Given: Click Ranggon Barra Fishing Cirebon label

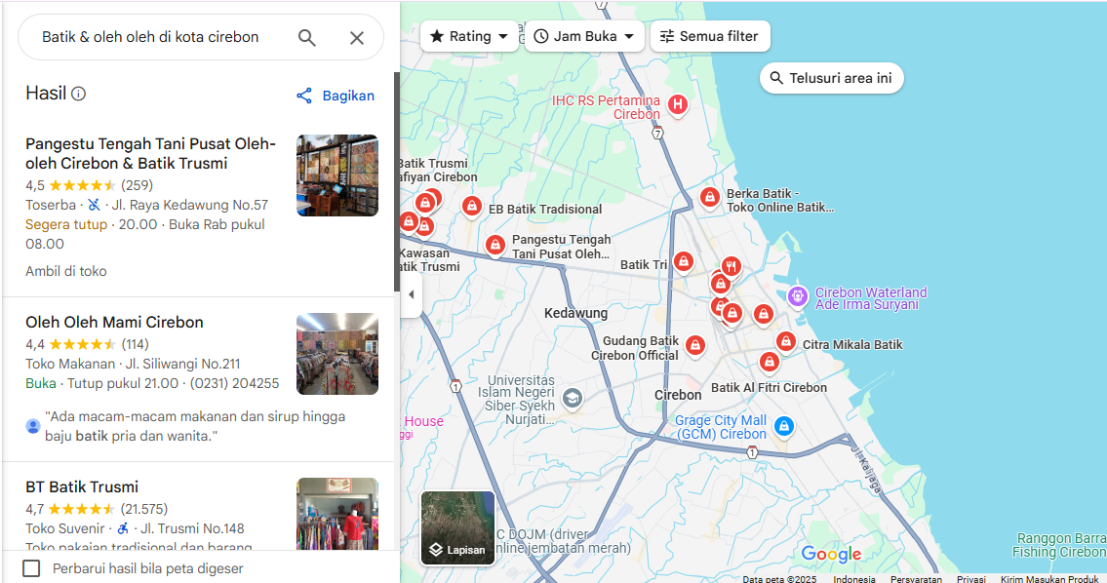Looking at the screenshot, I should 1059,545.
